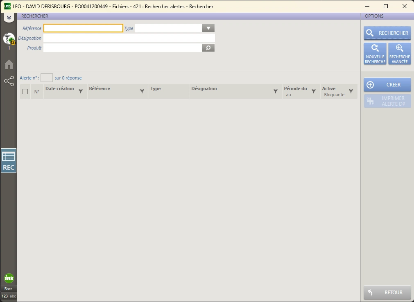This screenshot has height=302, width=414.
Task: Click the share network icon in sidebar
Action: coord(9,81)
